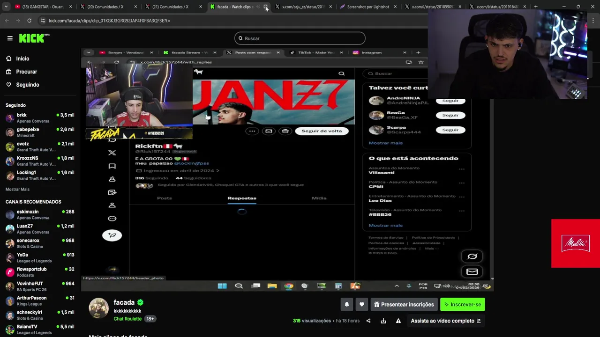Screen dimensions: 600x337
Task: Click the ArthurPascon channel avatar
Action: [10, 301]
